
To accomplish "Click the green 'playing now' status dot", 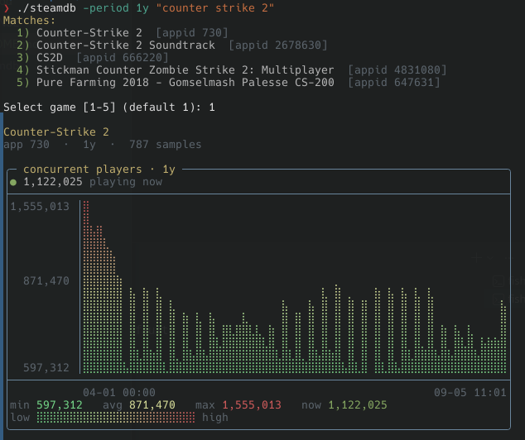I will tap(13, 183).
